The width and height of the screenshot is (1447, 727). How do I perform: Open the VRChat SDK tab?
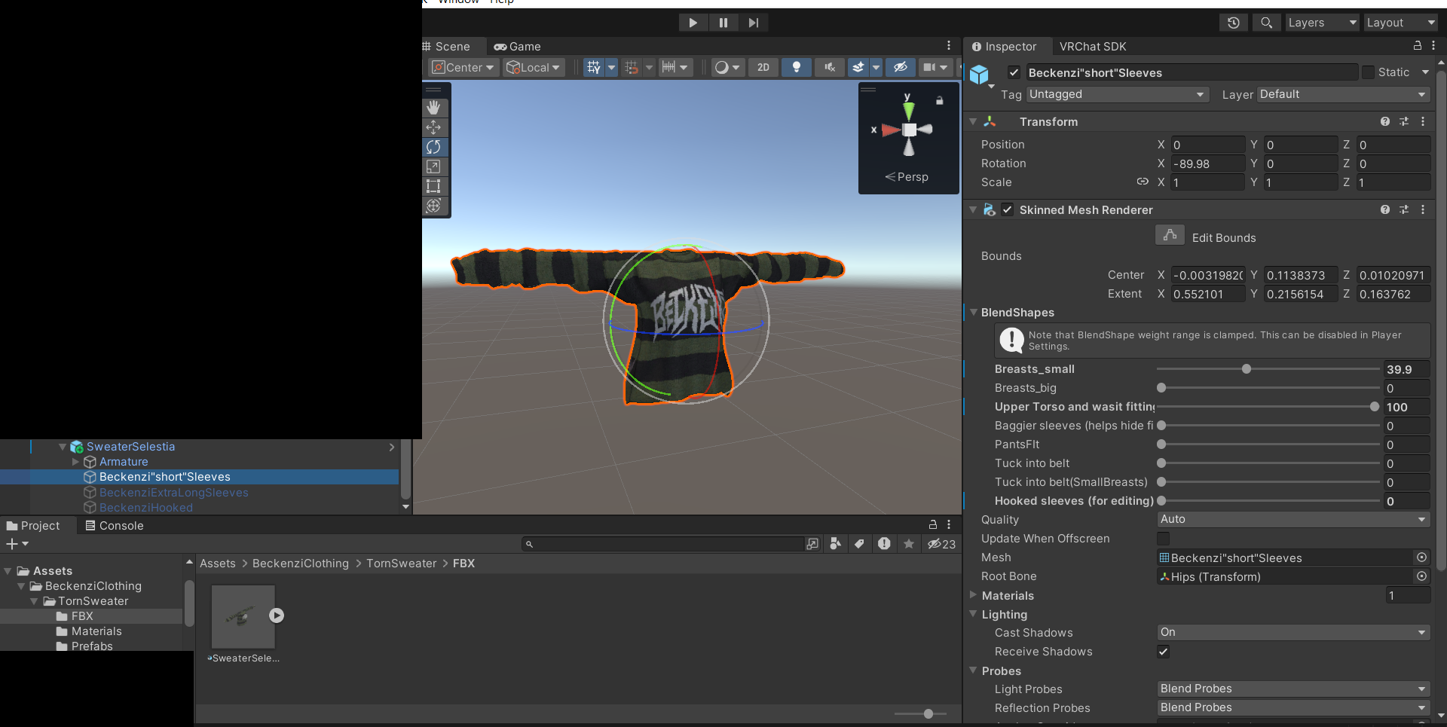[1093, 47]
